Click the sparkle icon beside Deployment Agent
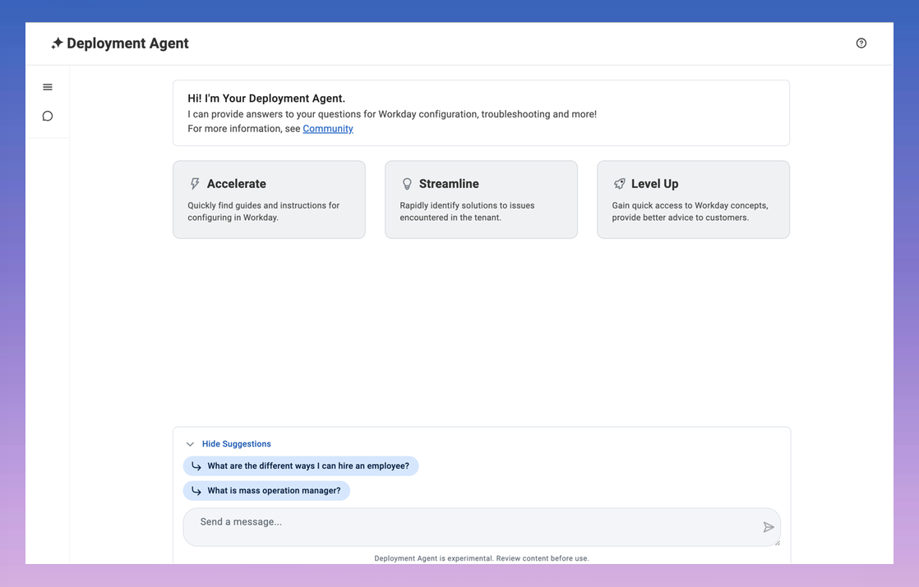 tap(57, 44)
